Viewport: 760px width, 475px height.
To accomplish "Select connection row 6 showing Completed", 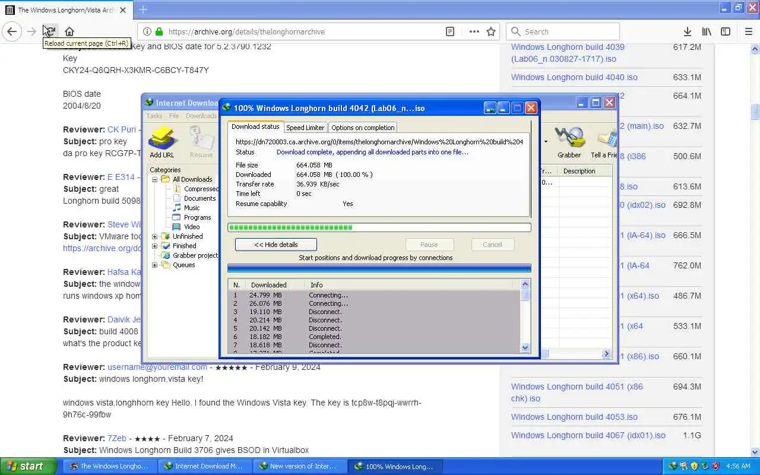I will [374, 337].
